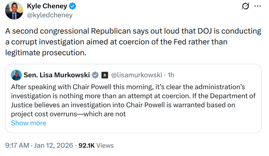Expand the quoted post with Show more
The width and height of the screenshot is (269, 156).
pos(29,123)
